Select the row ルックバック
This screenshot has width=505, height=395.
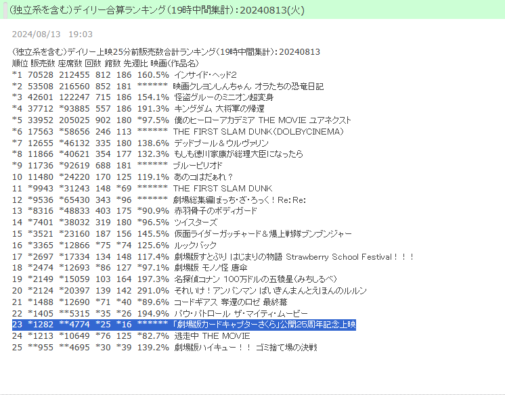point(114,245)
